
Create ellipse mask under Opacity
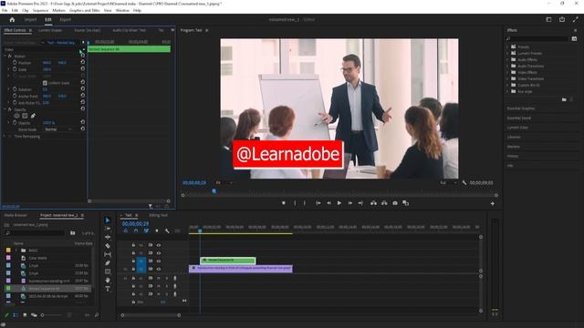pyautogui.click(x=16, y=116)
